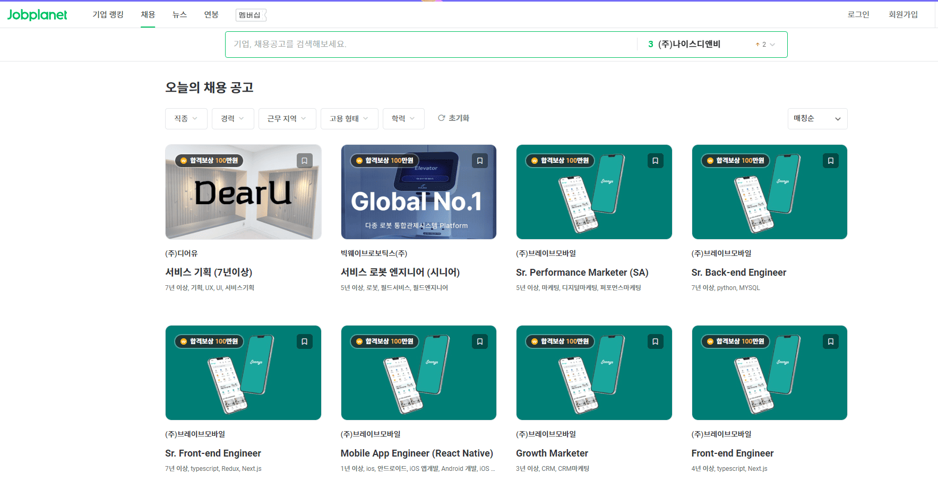Bookmark the Front-end Engineer 4년 이상 card

coord(831,341)
